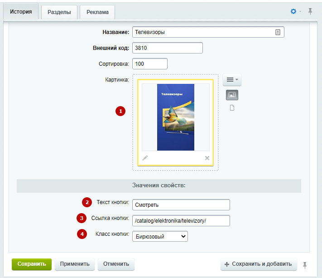Switch to the Реклама tab
Screen dimensions: 322x278
coord(97,12)
